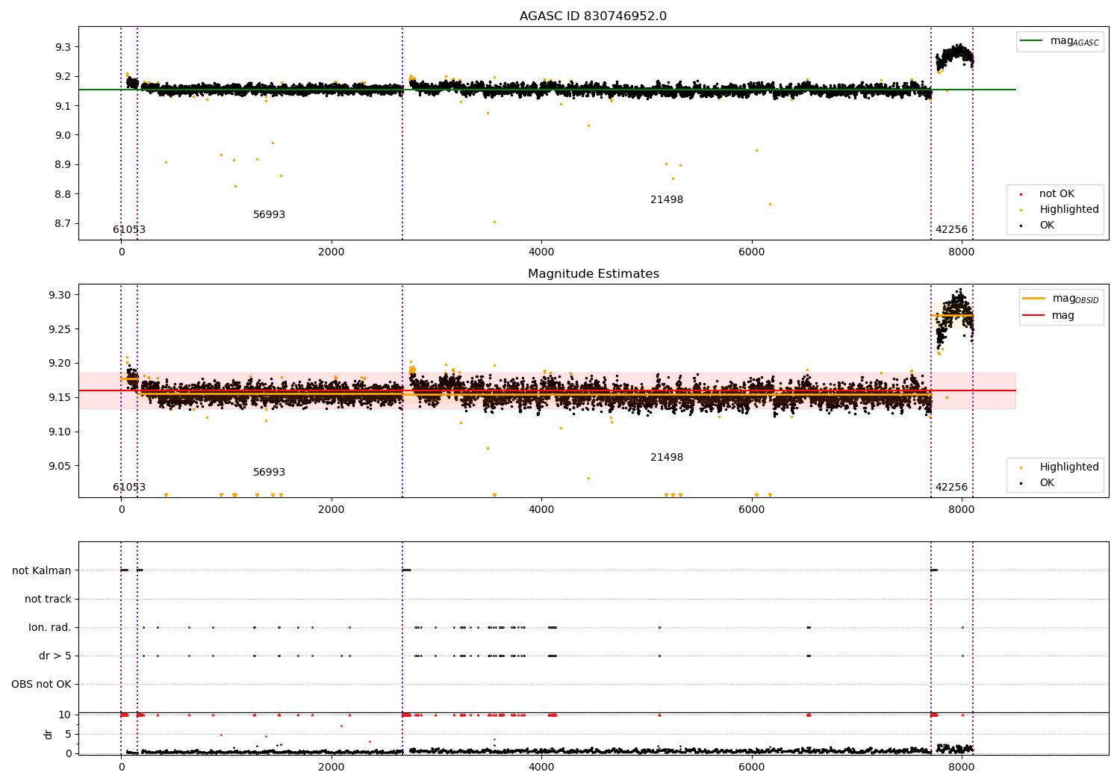Click "OK" in Magnitude Estimates legend
This screenshot has width=1120, height=784.
(x=1038, y=482)
